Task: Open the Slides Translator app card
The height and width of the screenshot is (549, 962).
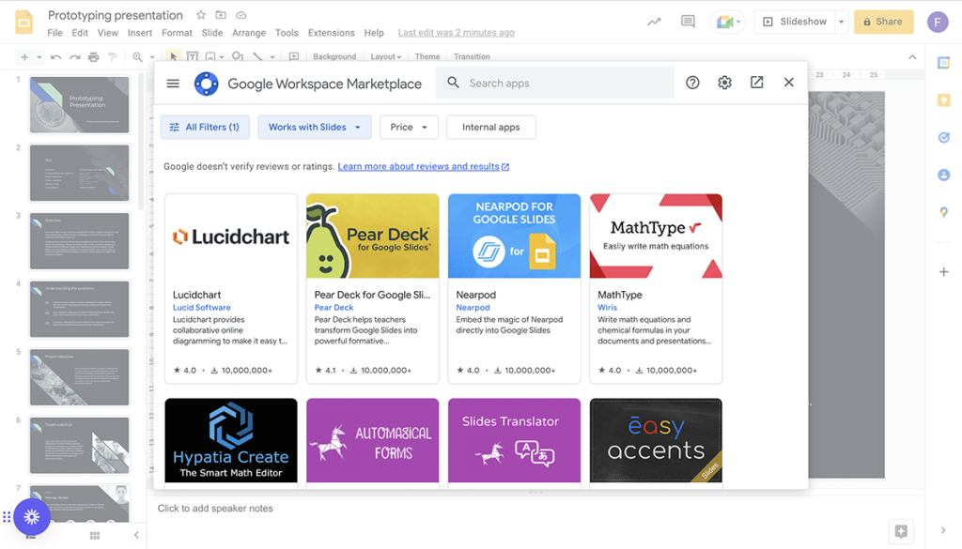Action: click(514, 443)
